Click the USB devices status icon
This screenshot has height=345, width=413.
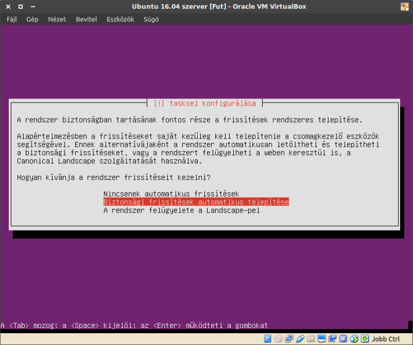click(300, 338)
